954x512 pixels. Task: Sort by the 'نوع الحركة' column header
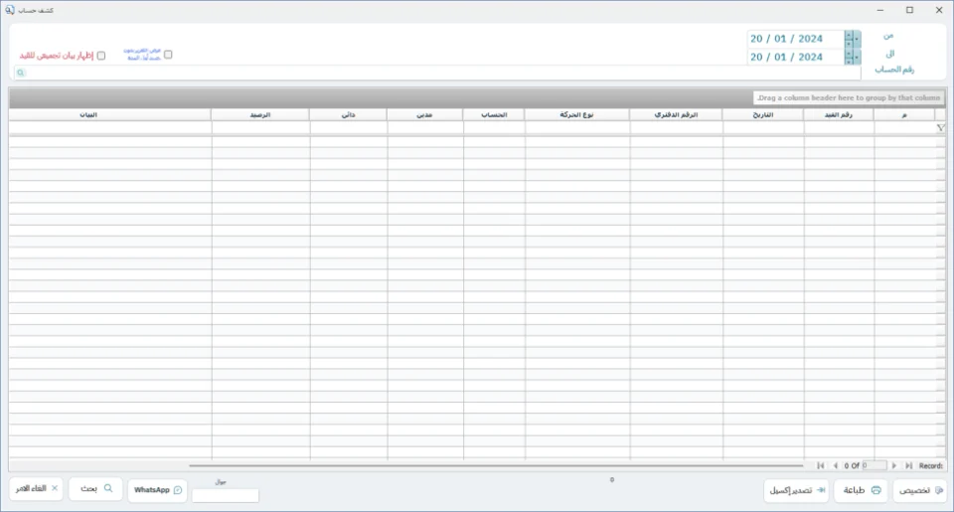click(x=576, y=114)
